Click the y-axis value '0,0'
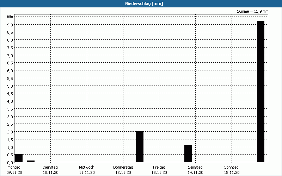Viewport: 282px width, 176px height. [x=10, y=163]
